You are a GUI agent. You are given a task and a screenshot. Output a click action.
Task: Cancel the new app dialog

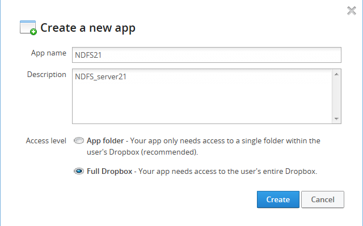coord(323,199)
